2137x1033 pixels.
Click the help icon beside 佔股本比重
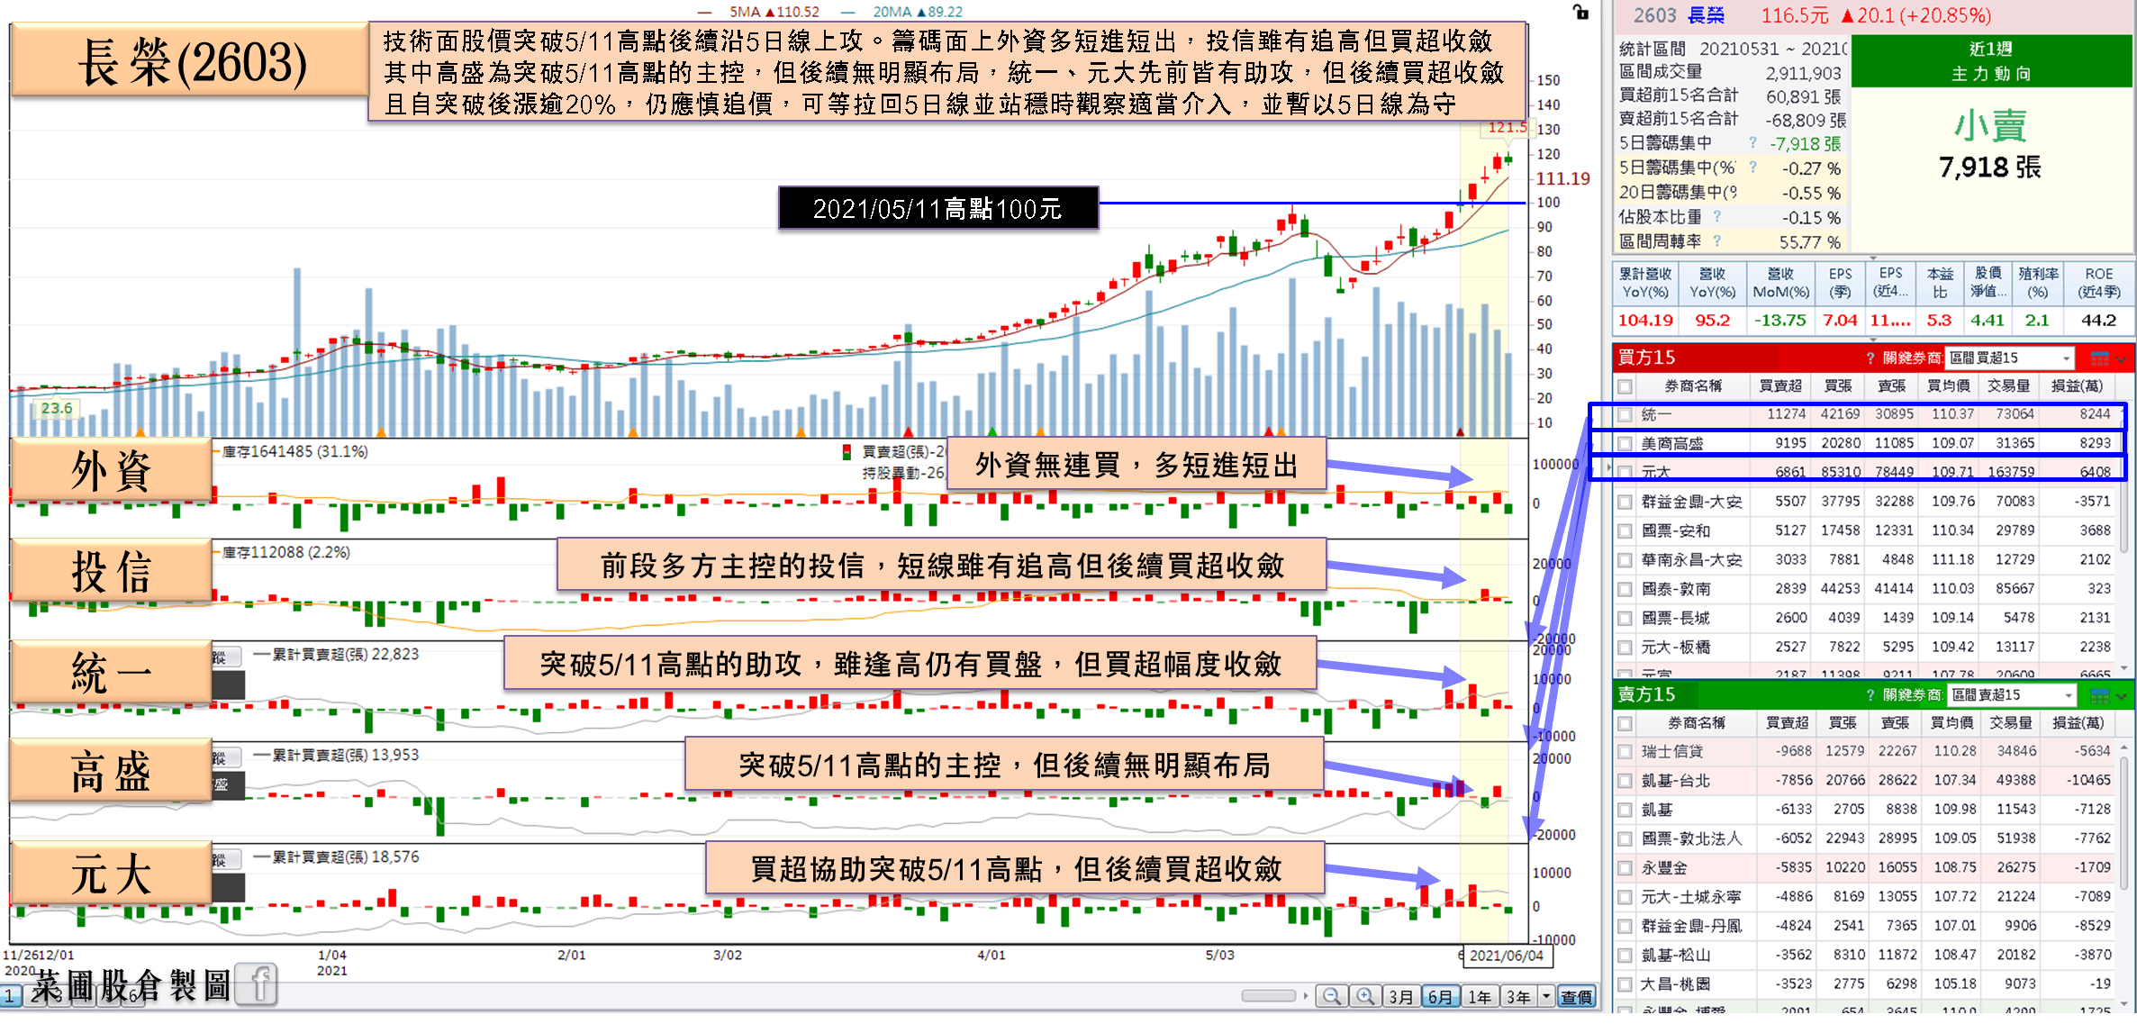1717,217
